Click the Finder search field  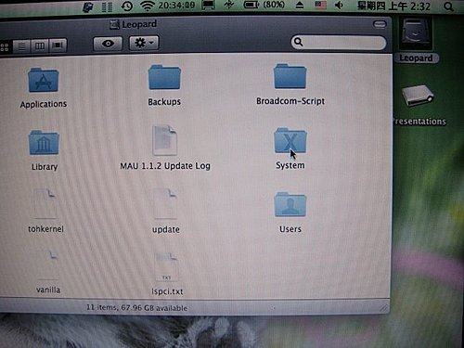pos(339,42)
